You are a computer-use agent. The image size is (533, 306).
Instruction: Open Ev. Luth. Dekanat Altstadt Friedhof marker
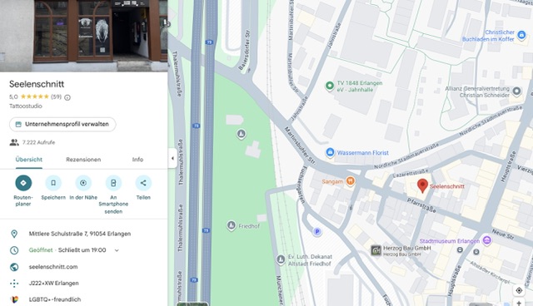(x=281, y=259)
